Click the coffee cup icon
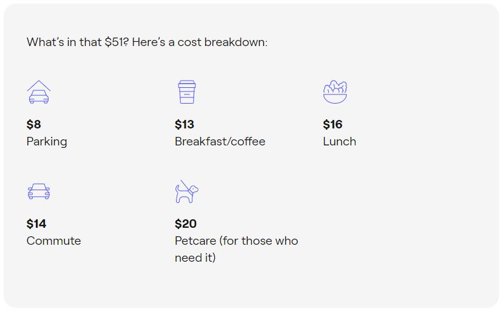Viewport: 502px width, 312px height. [187, 91]
